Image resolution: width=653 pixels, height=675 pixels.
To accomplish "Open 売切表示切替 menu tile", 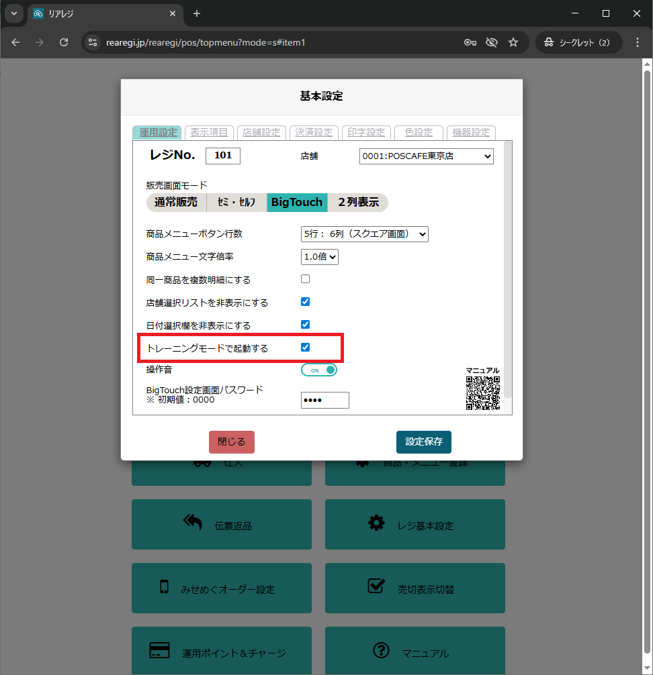I will click(x=415, y=588).
